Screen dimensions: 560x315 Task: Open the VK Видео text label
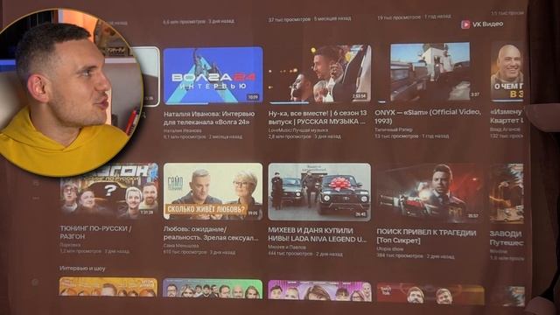(487, 24)
